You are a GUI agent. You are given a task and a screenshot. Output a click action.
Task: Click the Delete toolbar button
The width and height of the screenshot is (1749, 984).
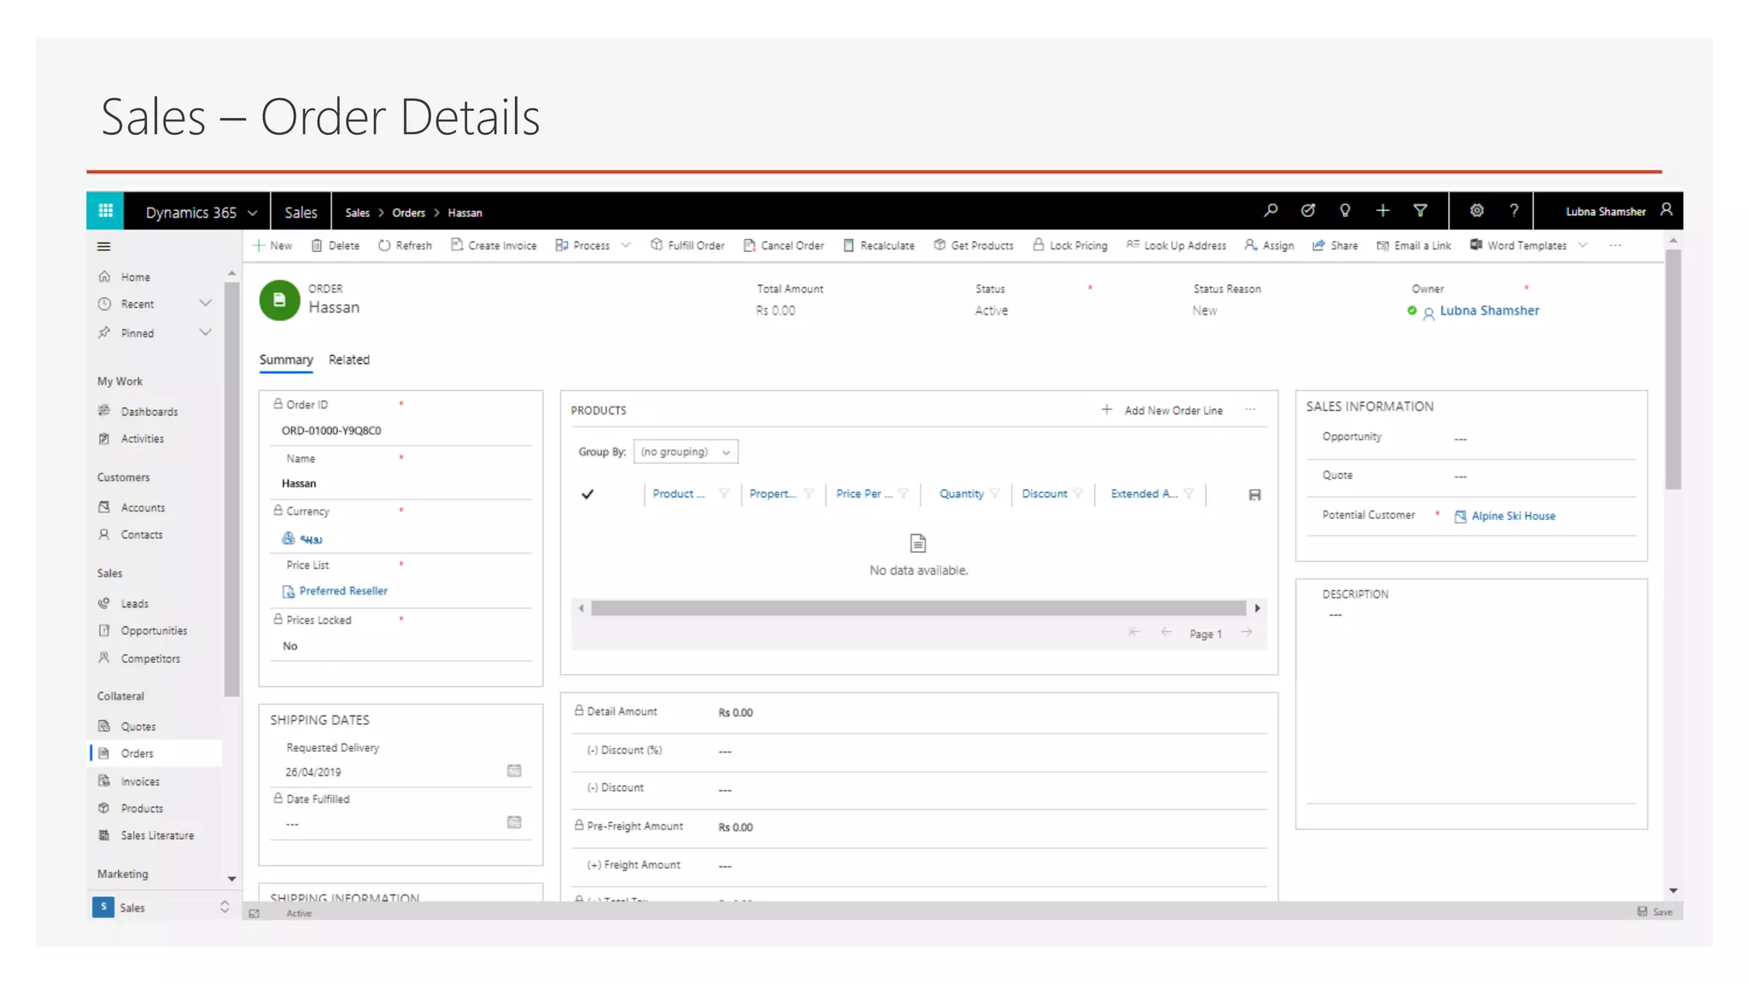coord(335,245)
